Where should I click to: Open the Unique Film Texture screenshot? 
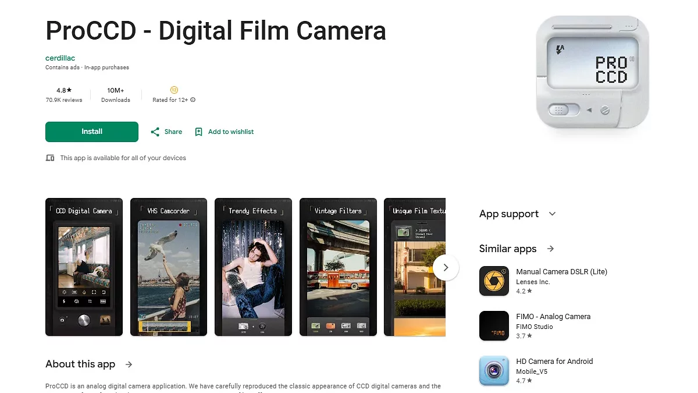point(415,267)
